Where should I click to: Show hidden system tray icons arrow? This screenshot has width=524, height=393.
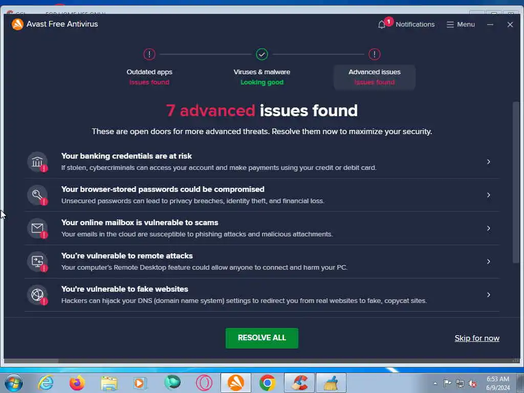[435, 383]
